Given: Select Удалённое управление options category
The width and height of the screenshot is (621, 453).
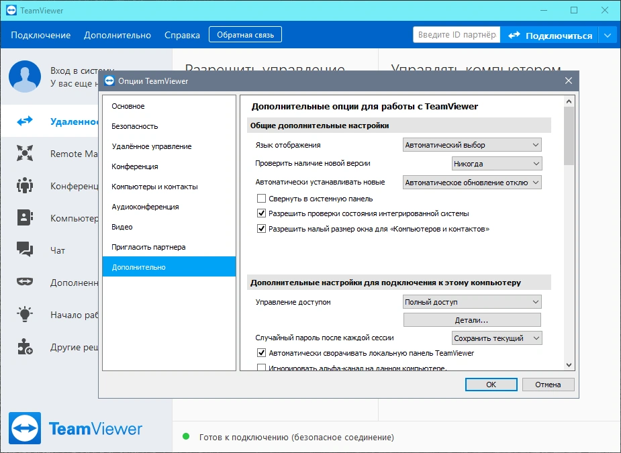Looking at the screenshot, I should tap(169, 146).
